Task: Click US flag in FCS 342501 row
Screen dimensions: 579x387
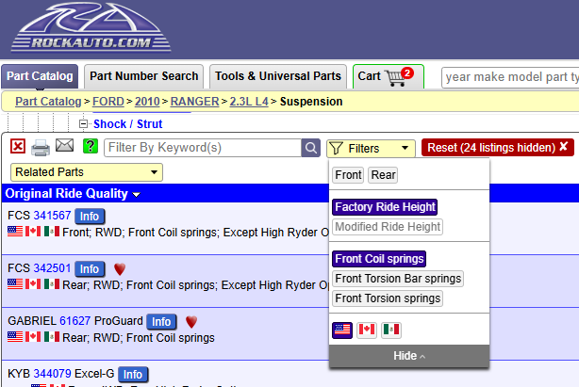Action: click(x=15, y=284)
